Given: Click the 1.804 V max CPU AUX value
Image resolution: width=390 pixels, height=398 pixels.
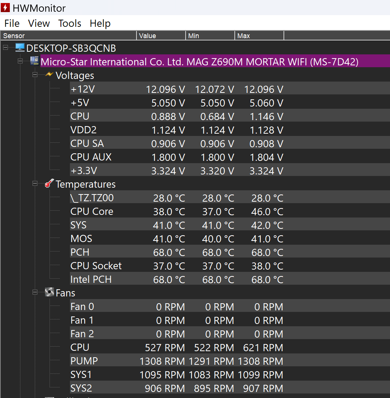Looking at the screenshot, I should pyautogui.click(x=266, y=157).
